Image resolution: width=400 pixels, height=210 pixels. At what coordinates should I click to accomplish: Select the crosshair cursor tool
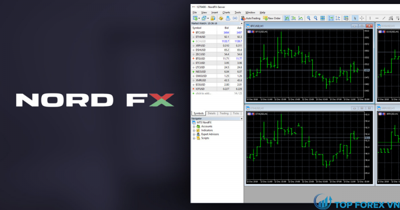362,18
